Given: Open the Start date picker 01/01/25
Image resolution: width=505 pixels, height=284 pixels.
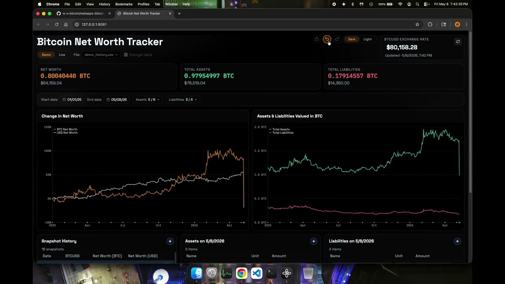Looking at the screenshot, I should click(72, 100).
